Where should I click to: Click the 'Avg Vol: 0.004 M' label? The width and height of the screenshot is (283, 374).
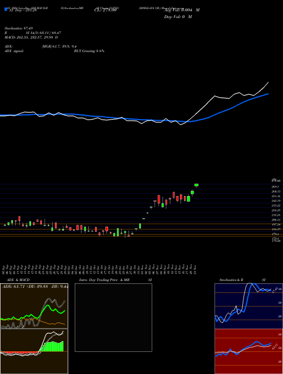[x=182, y=10]
